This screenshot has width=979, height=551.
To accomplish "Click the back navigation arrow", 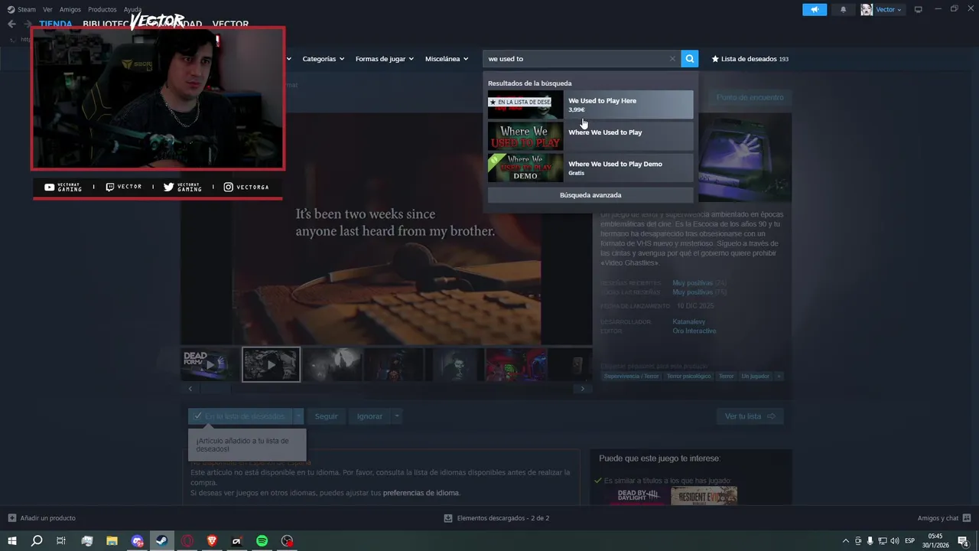I will [x=11, y=24].
